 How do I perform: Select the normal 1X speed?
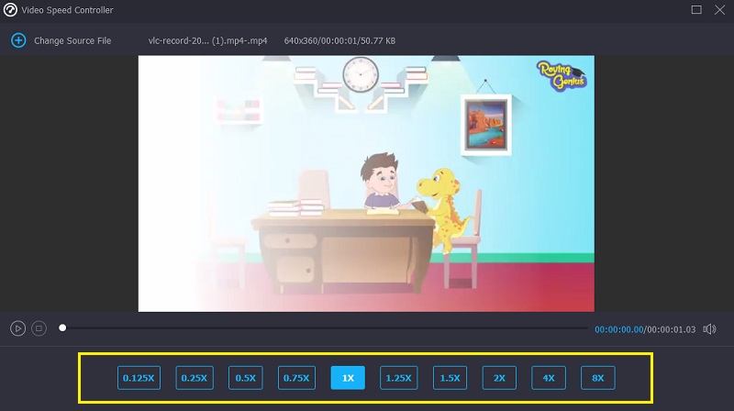[x=348, y=377]
